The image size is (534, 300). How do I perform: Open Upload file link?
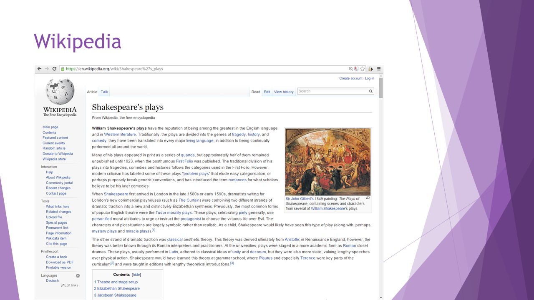[x=54, y=217]
